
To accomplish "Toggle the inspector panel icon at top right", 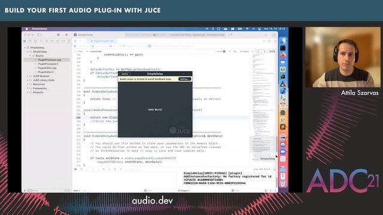I will [274, 35].
